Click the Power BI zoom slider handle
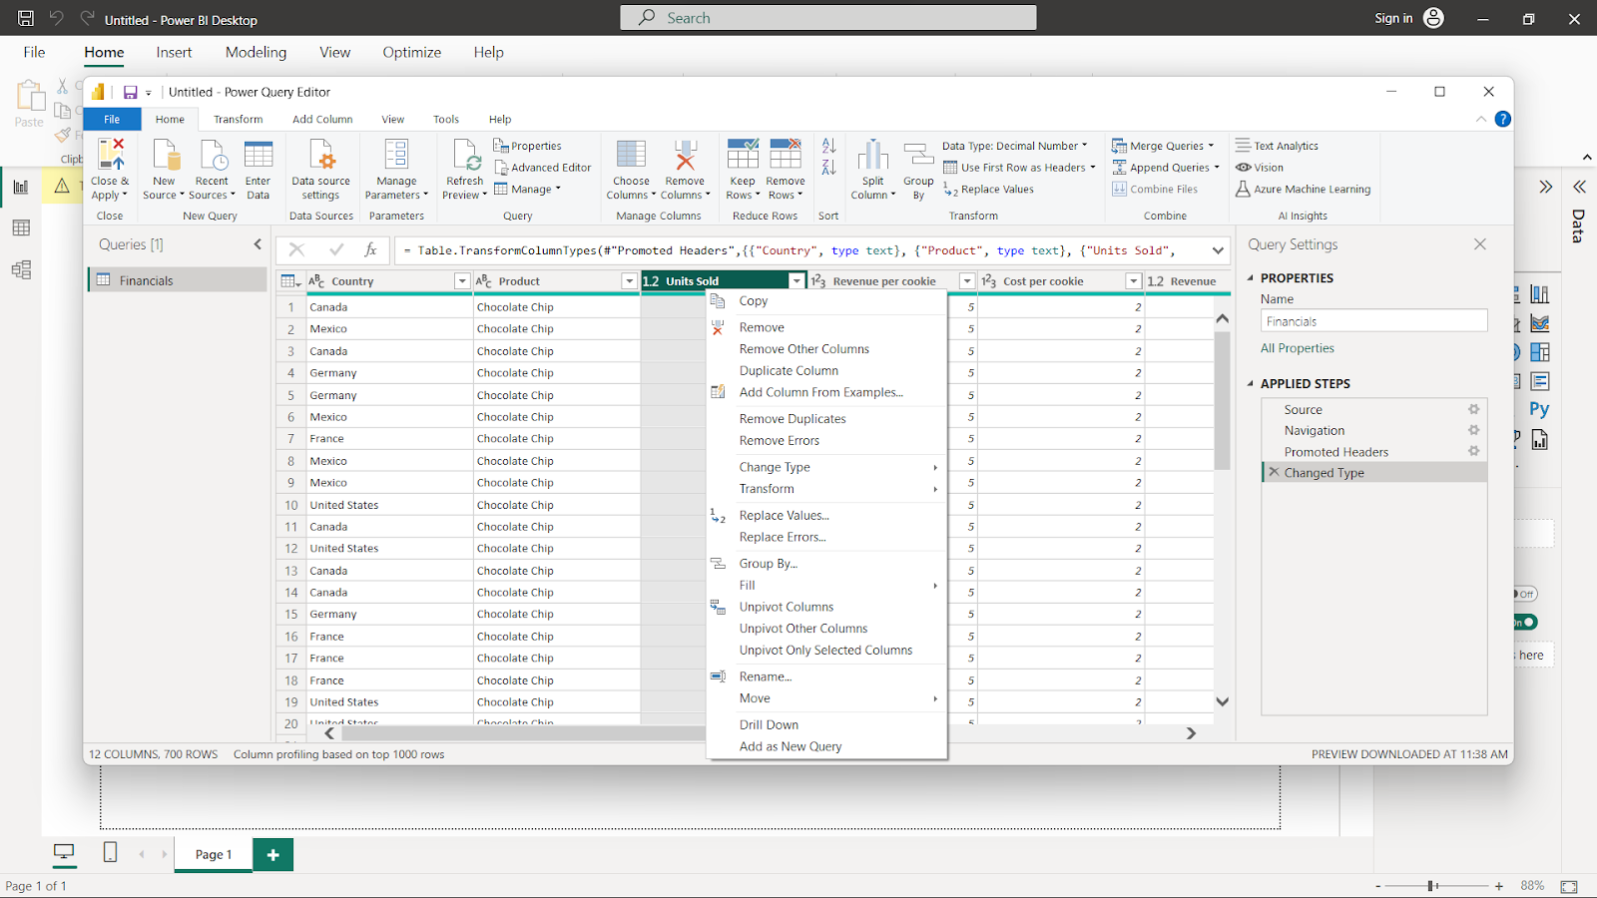 coord(1431,886)
